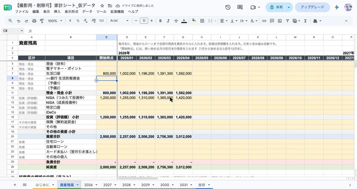This screenshot has width=357, height=189.
Task: Open the fill color picker
Action: click(194, 21)
